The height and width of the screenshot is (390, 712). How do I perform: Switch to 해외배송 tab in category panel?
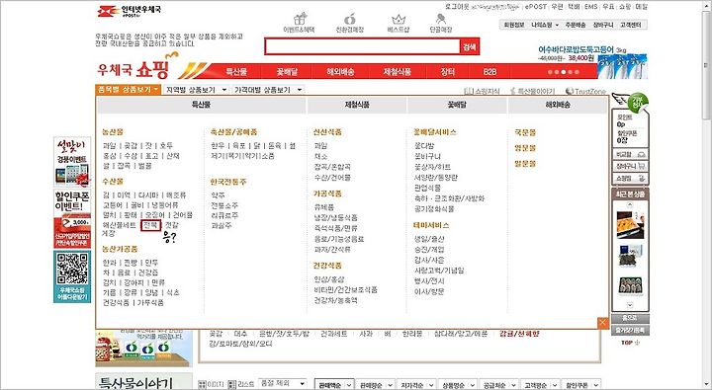558,105
